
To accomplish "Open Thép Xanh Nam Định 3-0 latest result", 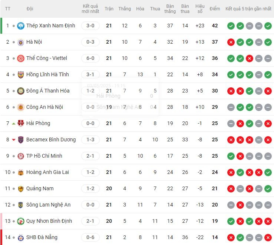I will point(90,26).
